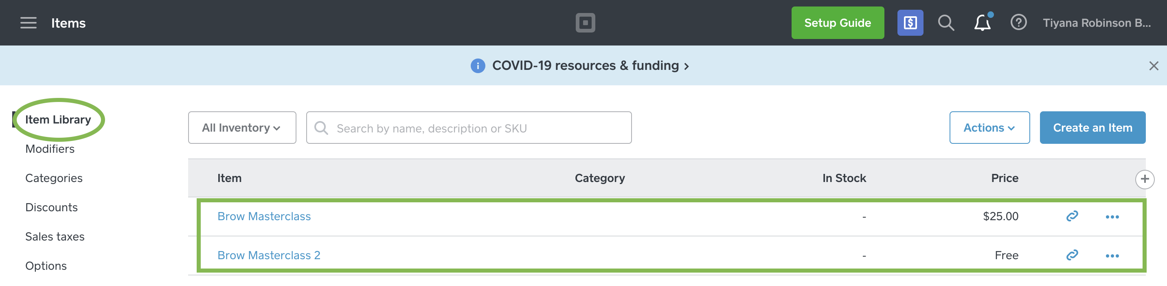Expand the Actions dropdown
Image resolution: width=1167 pixels, height=286 pixels.
coord(989,128)
